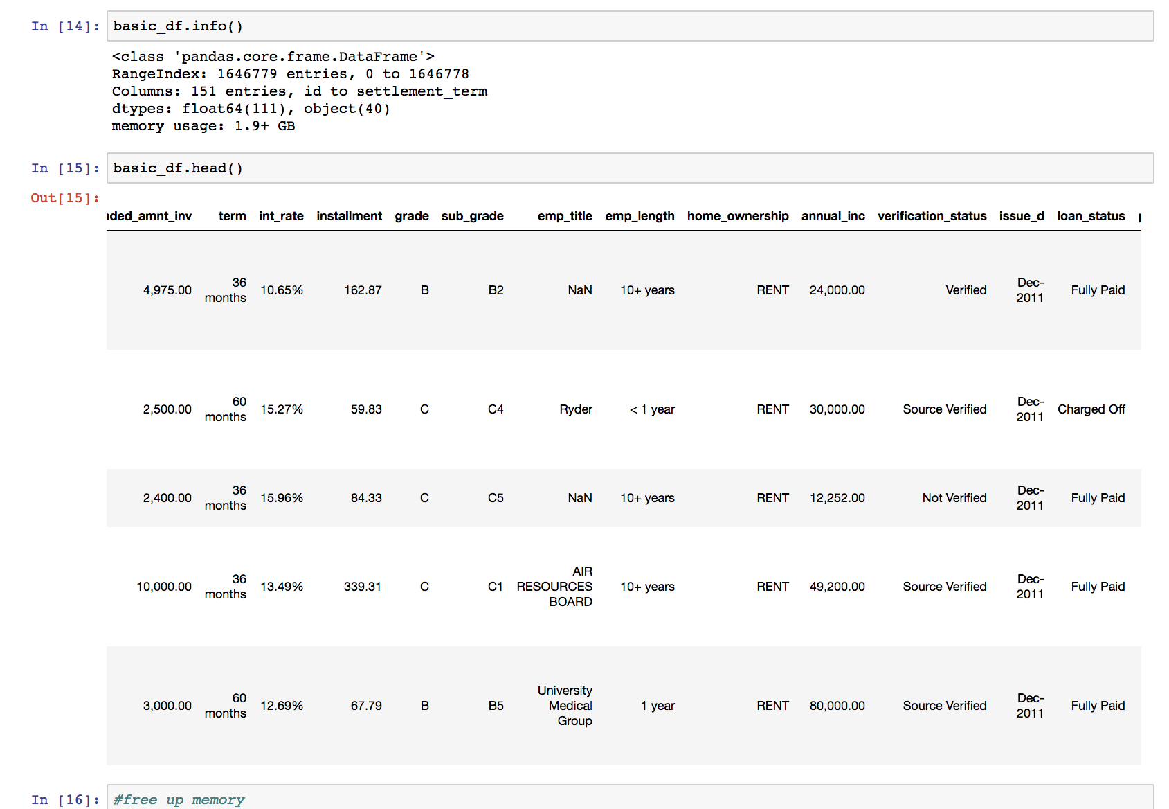The width and height of the screenshot is (1169, 809).
Task: Click the #free up memory code cell
Action: coord(630,798)
